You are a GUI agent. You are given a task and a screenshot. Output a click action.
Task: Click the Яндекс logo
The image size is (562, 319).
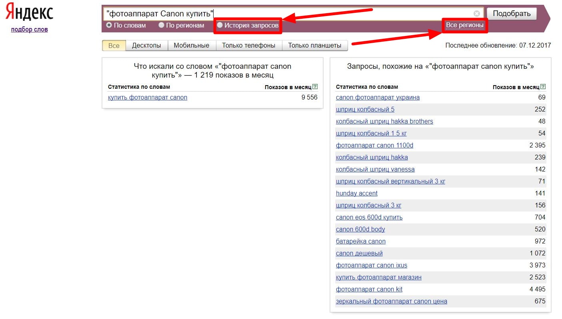[29, 13]
